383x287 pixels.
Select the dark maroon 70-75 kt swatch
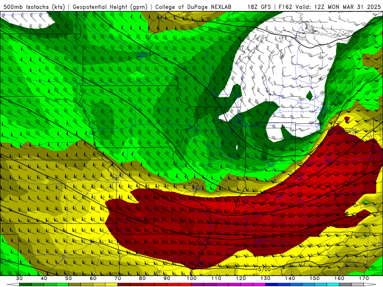pos(124,284)
